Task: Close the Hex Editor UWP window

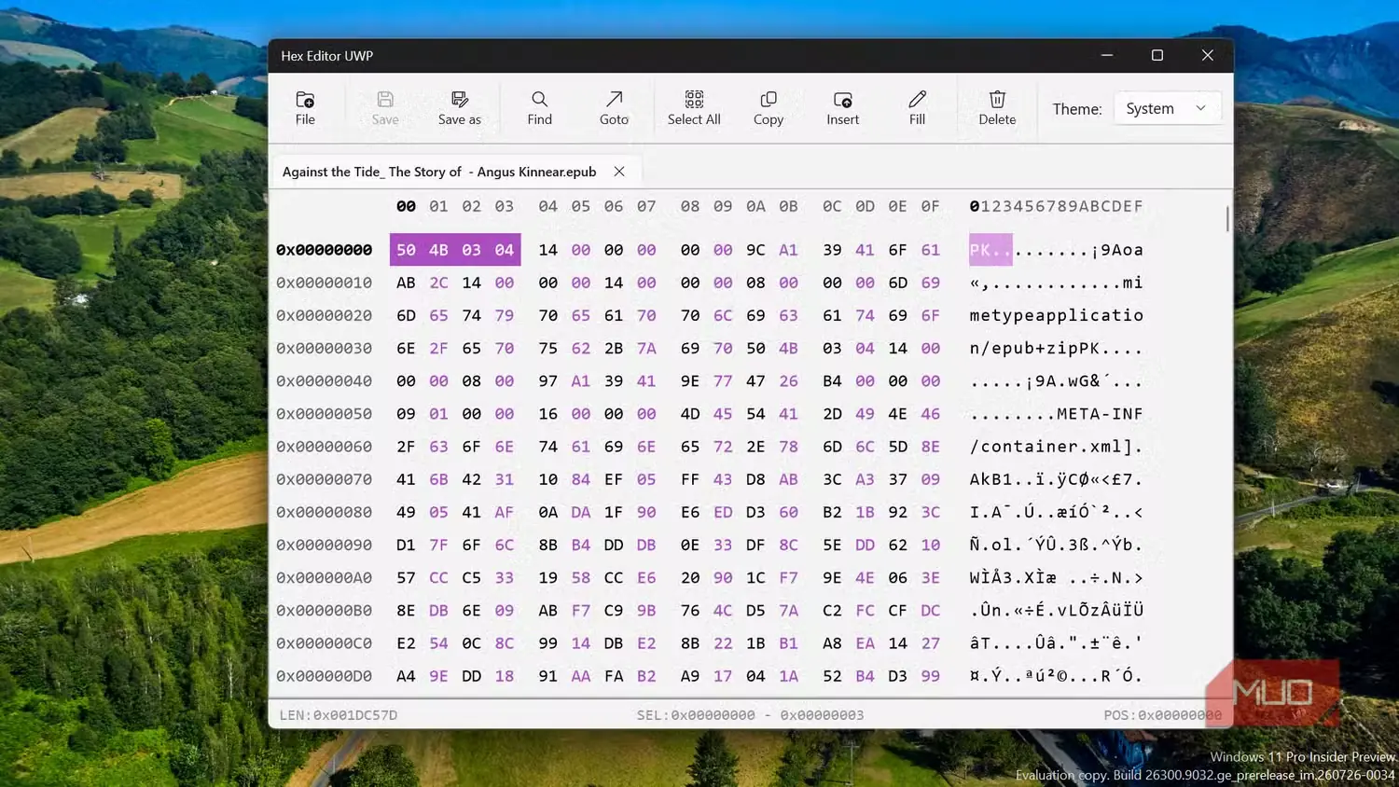Action: [x=1208, y=55]
